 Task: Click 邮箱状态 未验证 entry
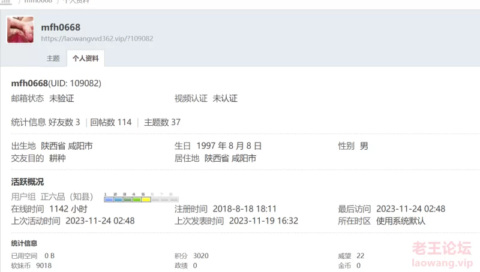tap(43, 98)
